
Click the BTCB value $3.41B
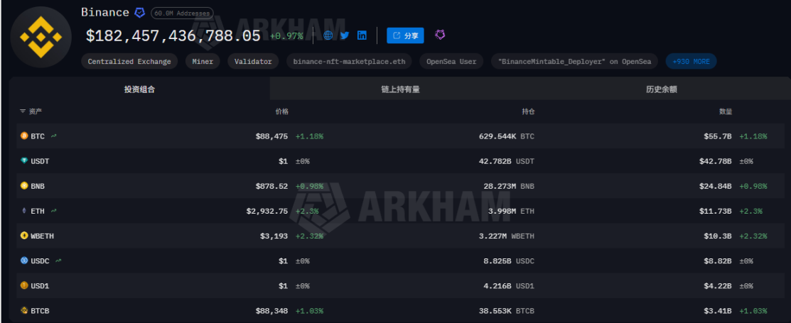[718, 311]
